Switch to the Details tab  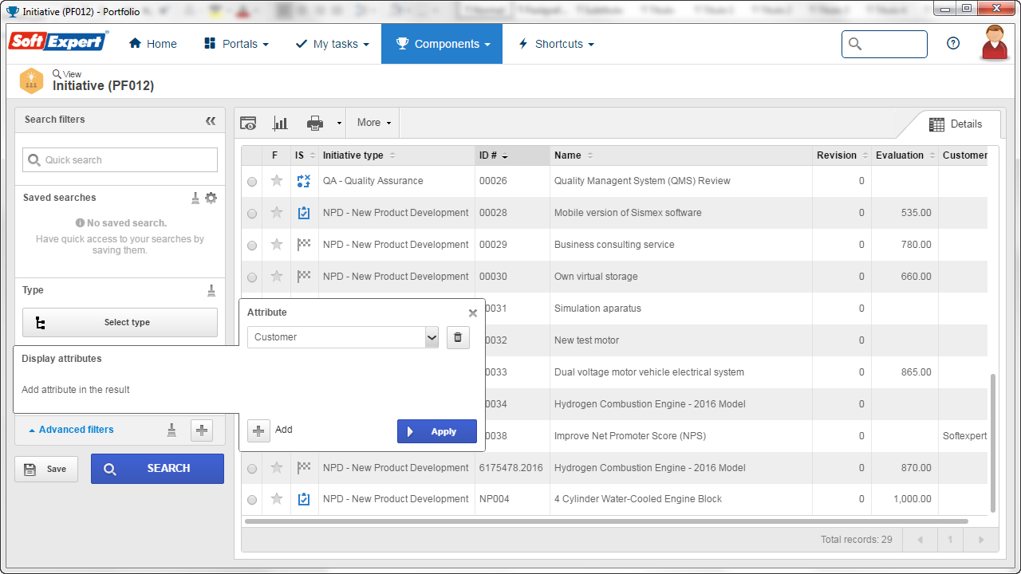click(956, 124)
